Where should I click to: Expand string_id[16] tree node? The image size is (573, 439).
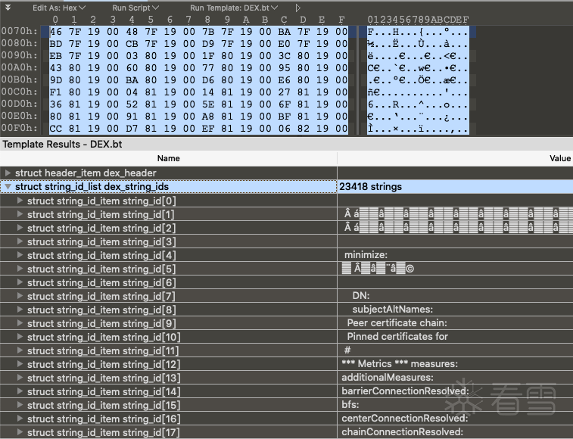(x=20, y=419)
